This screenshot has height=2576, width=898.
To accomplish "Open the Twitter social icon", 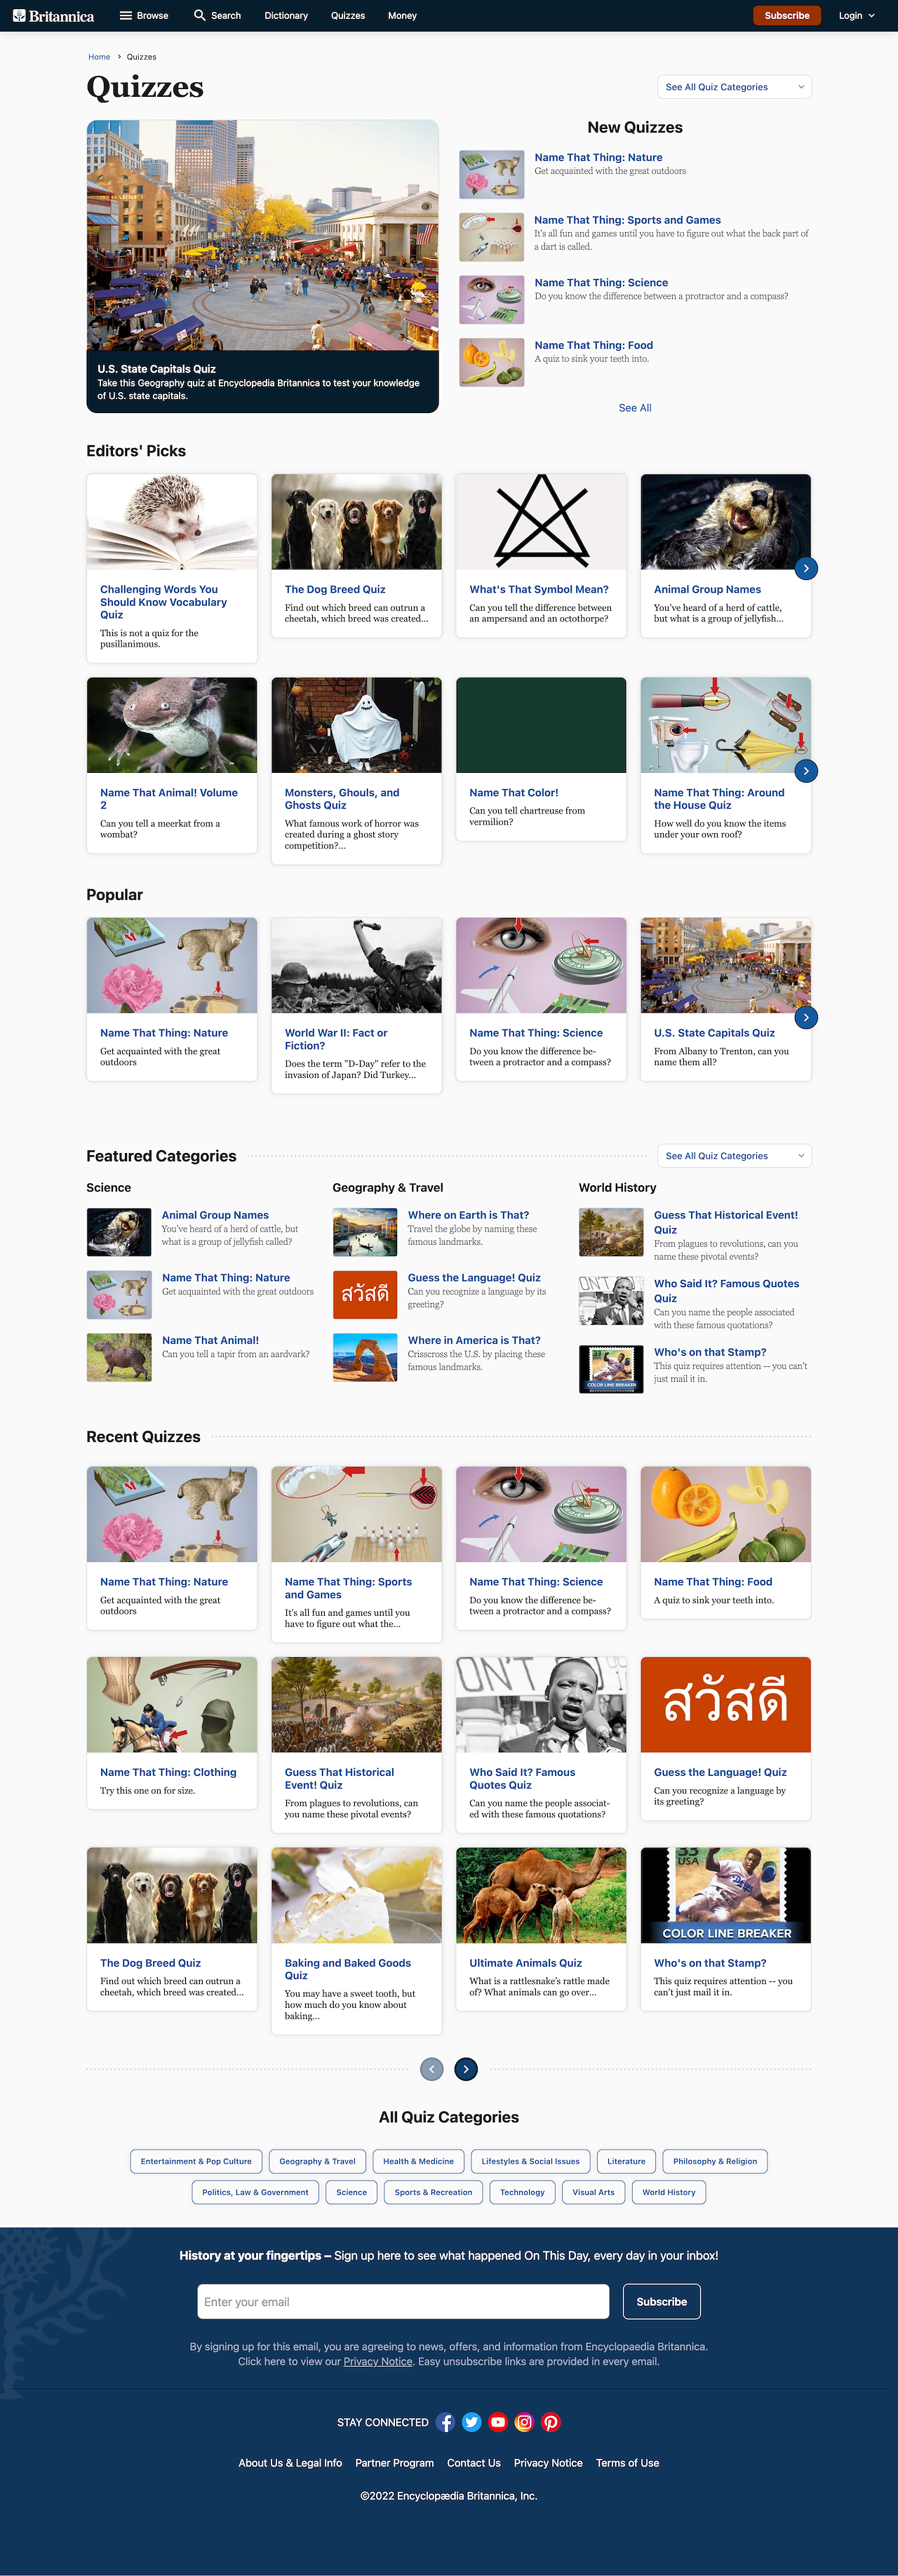I will pos(472,2422).
